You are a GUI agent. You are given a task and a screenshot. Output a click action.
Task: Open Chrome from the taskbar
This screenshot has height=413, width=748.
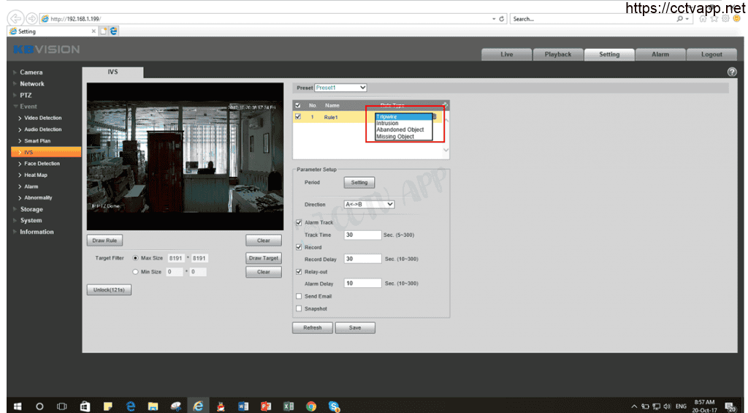tap(311, 406)
